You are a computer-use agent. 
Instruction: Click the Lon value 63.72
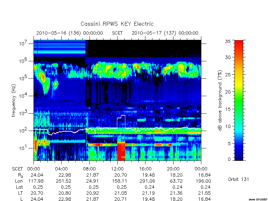coord(176,181)
